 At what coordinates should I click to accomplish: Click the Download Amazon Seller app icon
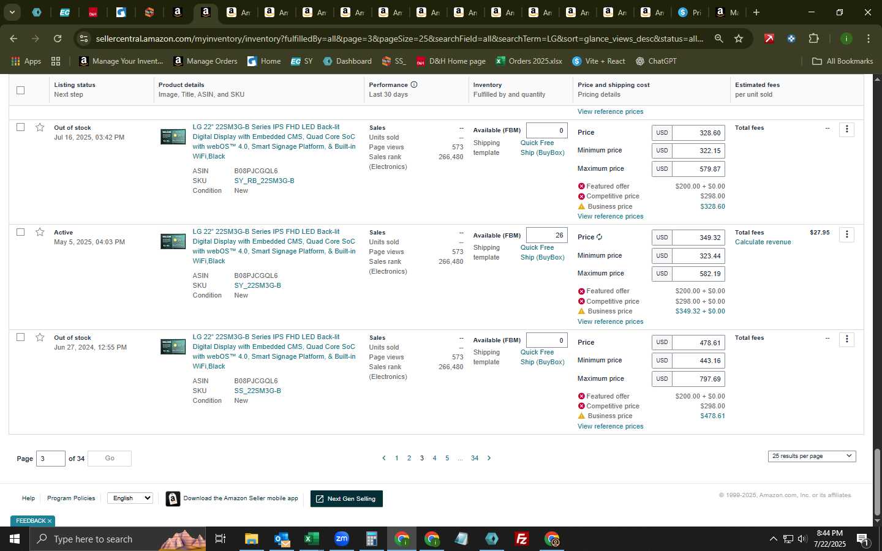click(173, 499)
